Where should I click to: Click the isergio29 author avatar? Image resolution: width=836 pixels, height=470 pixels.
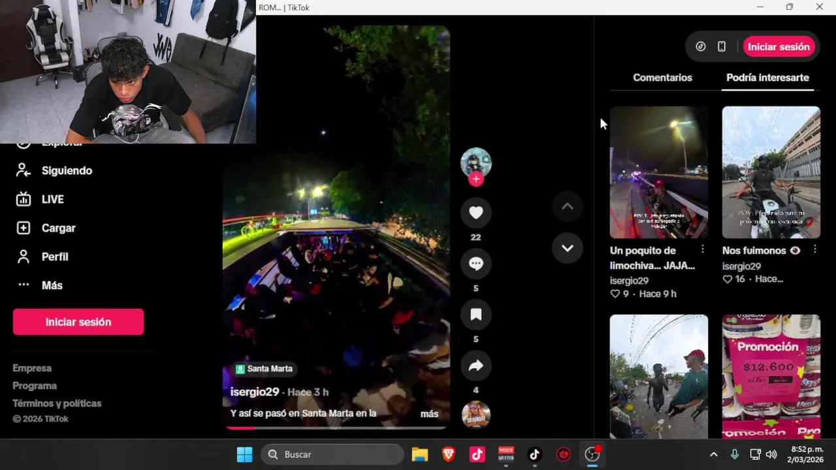[476, 163]
